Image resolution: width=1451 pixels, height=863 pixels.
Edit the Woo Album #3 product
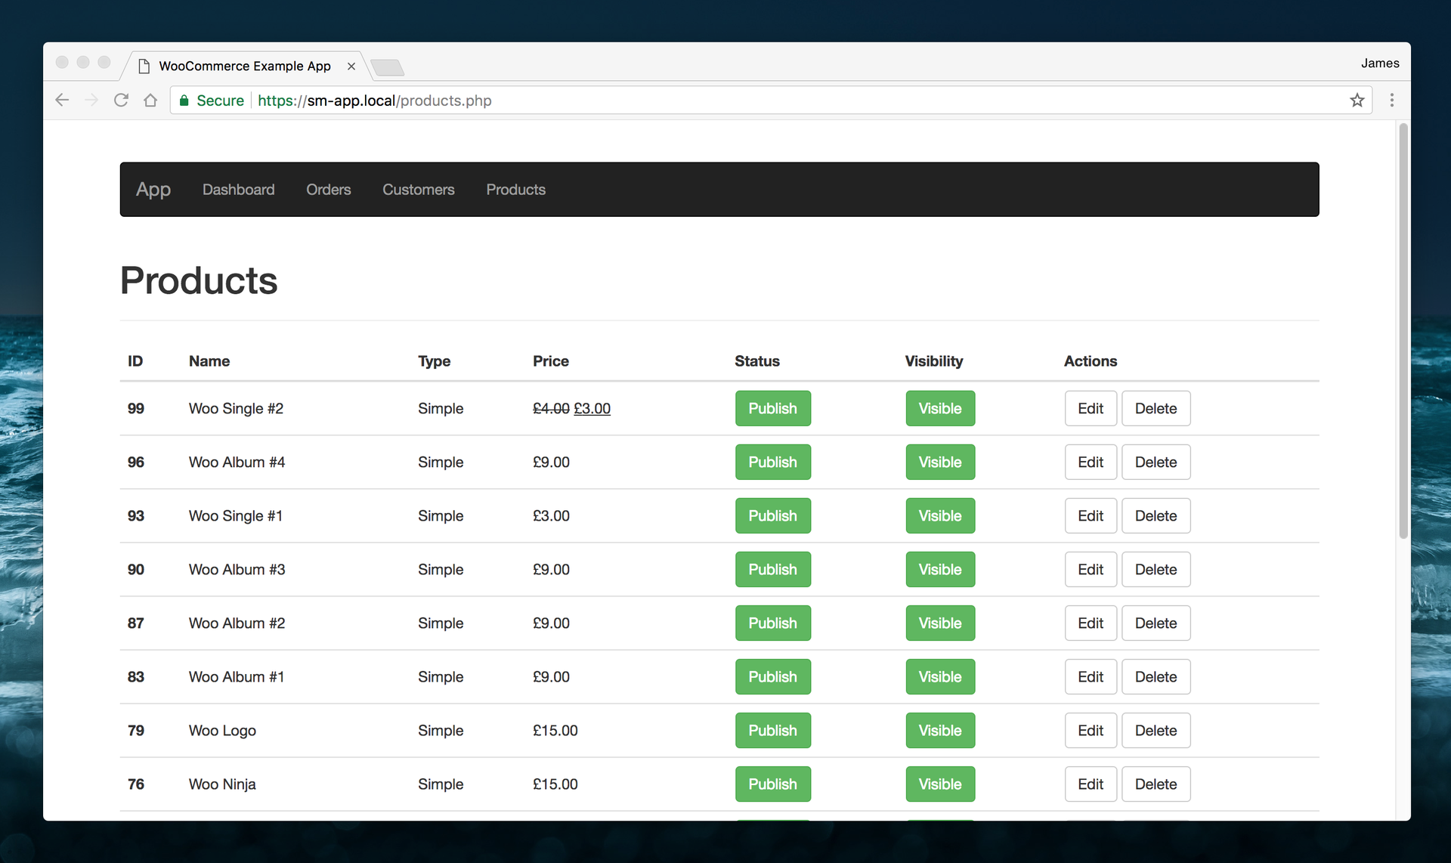pyautogui.click(x=1090, y=569)
